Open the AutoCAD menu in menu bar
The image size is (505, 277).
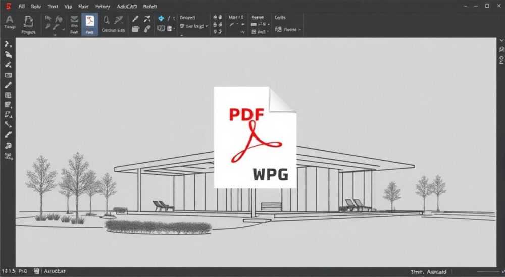pos(127,6)
